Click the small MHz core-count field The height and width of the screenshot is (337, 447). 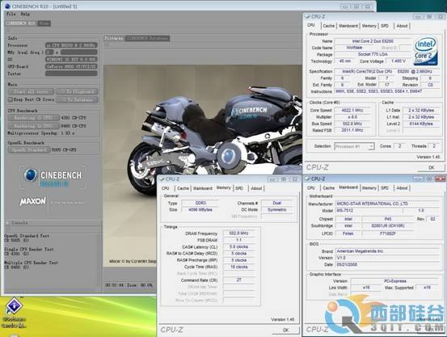click(49, 53)
